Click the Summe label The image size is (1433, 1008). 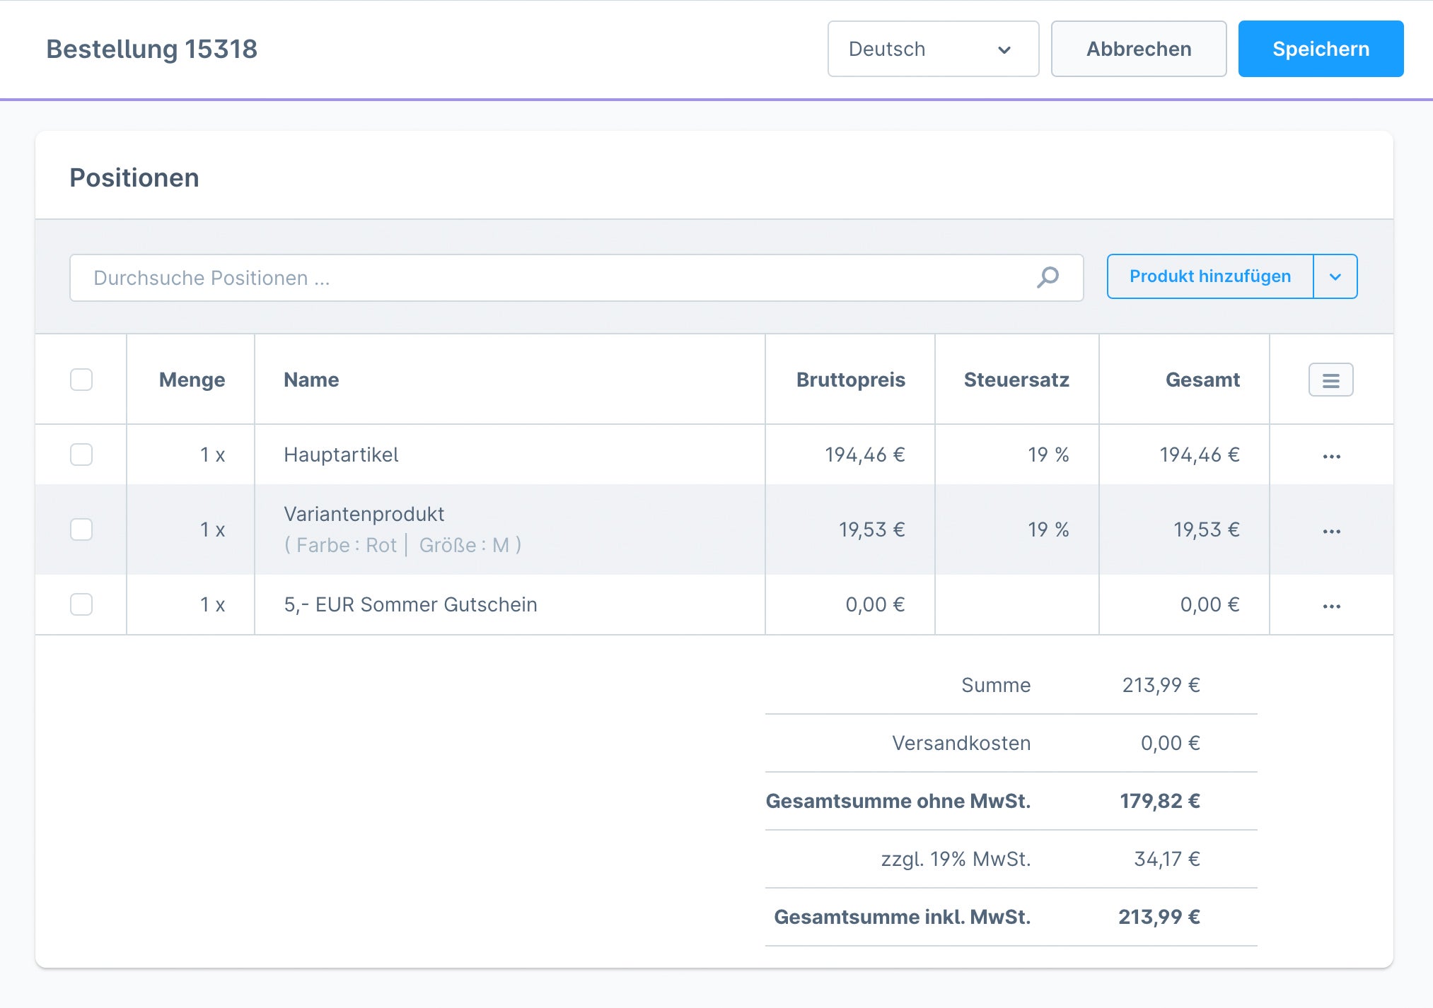(996, 685)
